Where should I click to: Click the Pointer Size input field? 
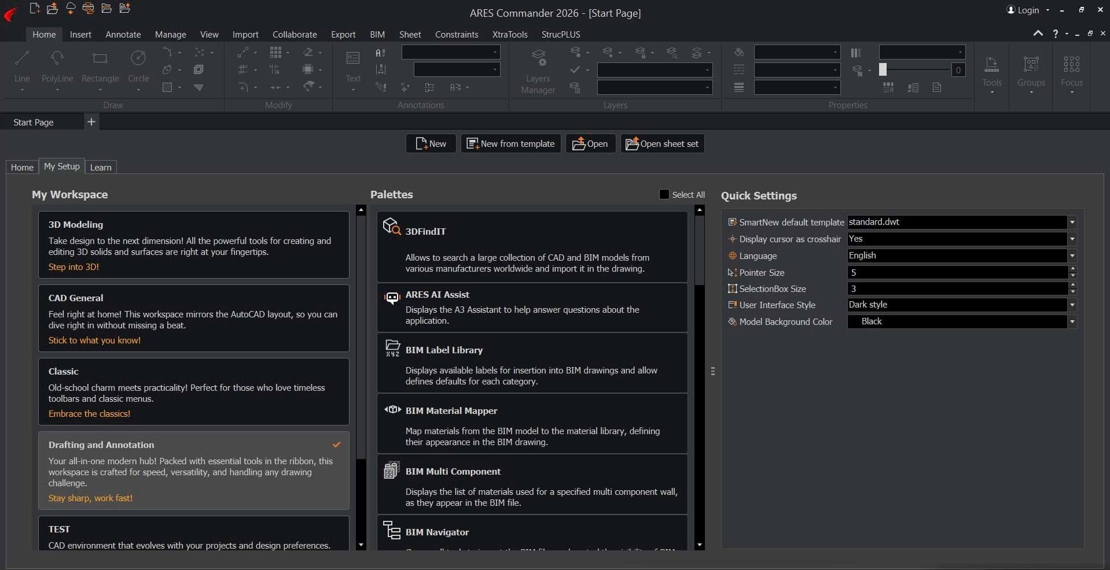coord(957,272)
